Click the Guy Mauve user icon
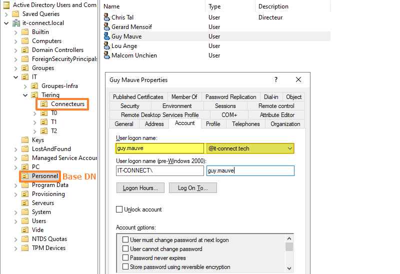Image resolution: width=400 pixels, height=274 pixels. (x=107, y=36)
